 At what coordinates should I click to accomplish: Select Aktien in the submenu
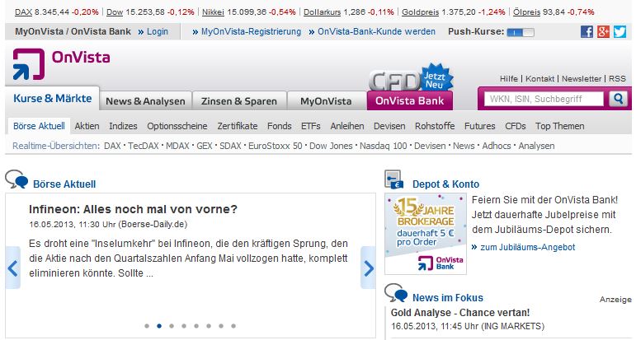tap(87, 126)
